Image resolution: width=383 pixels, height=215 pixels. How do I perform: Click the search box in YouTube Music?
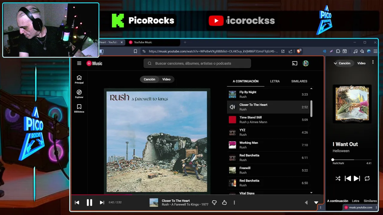[x=197, y=63]
